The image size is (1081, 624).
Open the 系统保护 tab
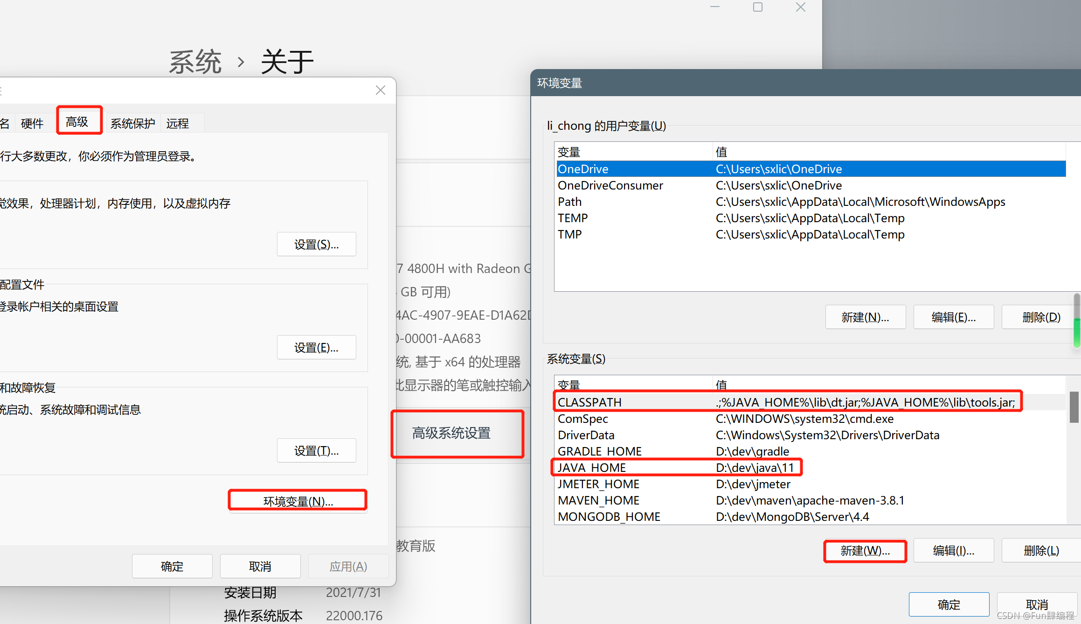point(132,123)
